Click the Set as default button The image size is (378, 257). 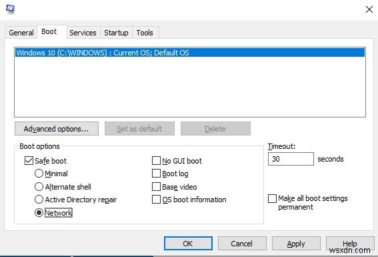(x=139, y=129)
